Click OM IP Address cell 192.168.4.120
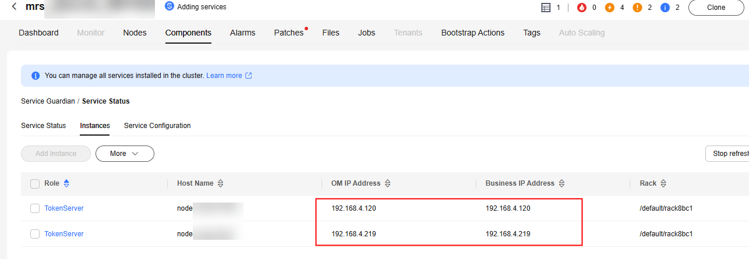 (x=354, y=208)
